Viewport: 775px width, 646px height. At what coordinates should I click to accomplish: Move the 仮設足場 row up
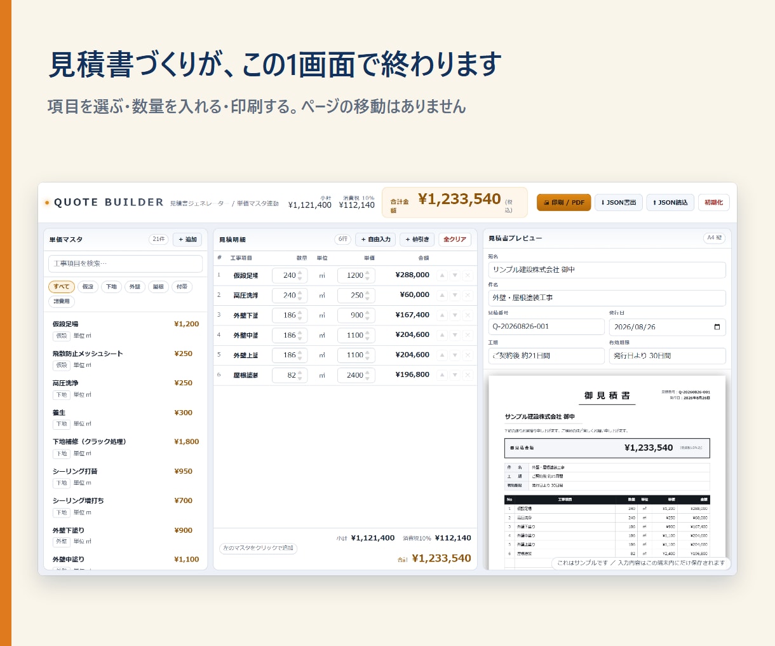[x=442, y=275]
